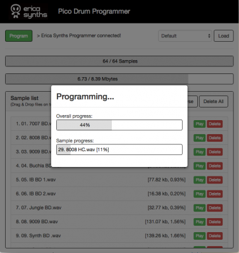The width and height of the screenshot is (239, 253).
Task: Click the Overall progress 44% bar
Action: 120,125
